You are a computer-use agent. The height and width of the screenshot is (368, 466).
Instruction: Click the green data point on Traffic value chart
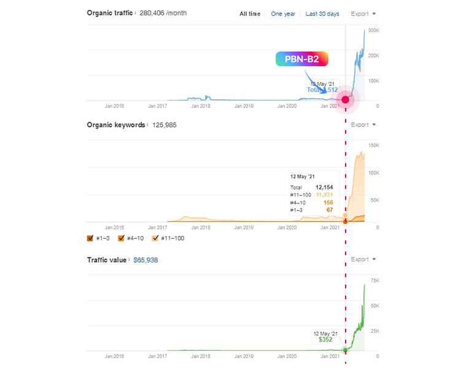[x=345, y=350]
